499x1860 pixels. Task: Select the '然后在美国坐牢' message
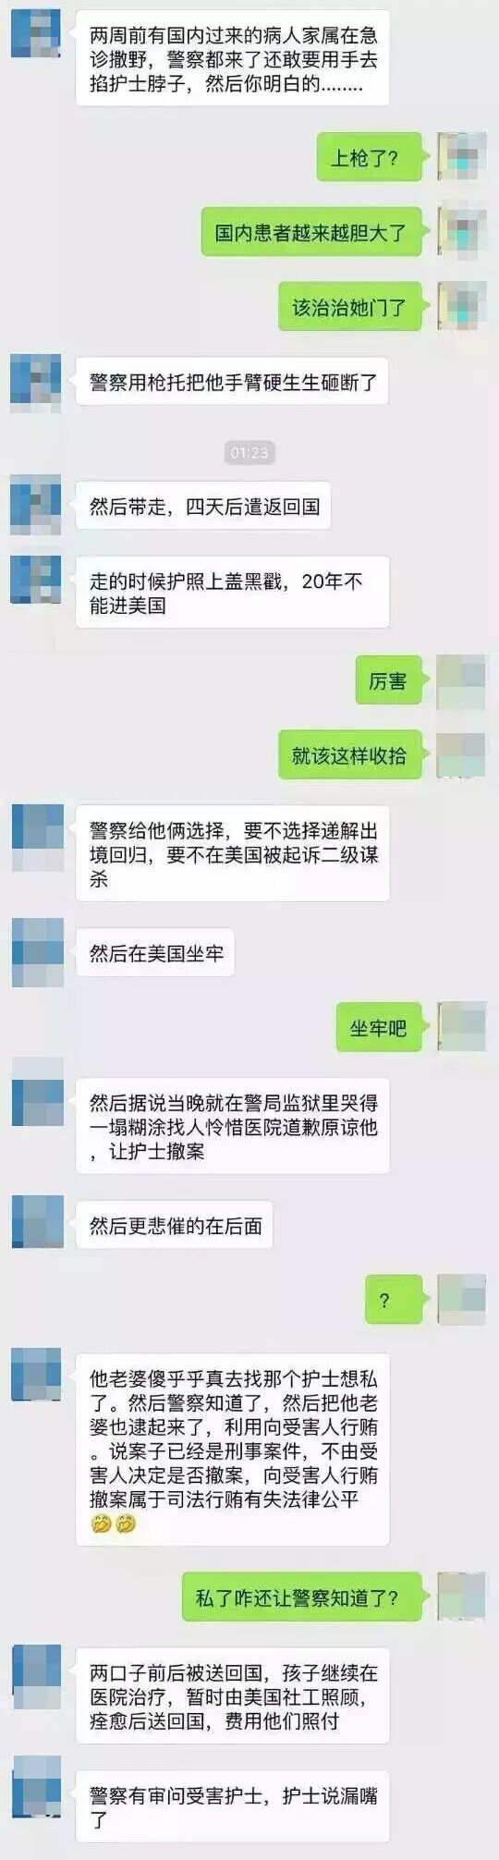click(154, 952)
